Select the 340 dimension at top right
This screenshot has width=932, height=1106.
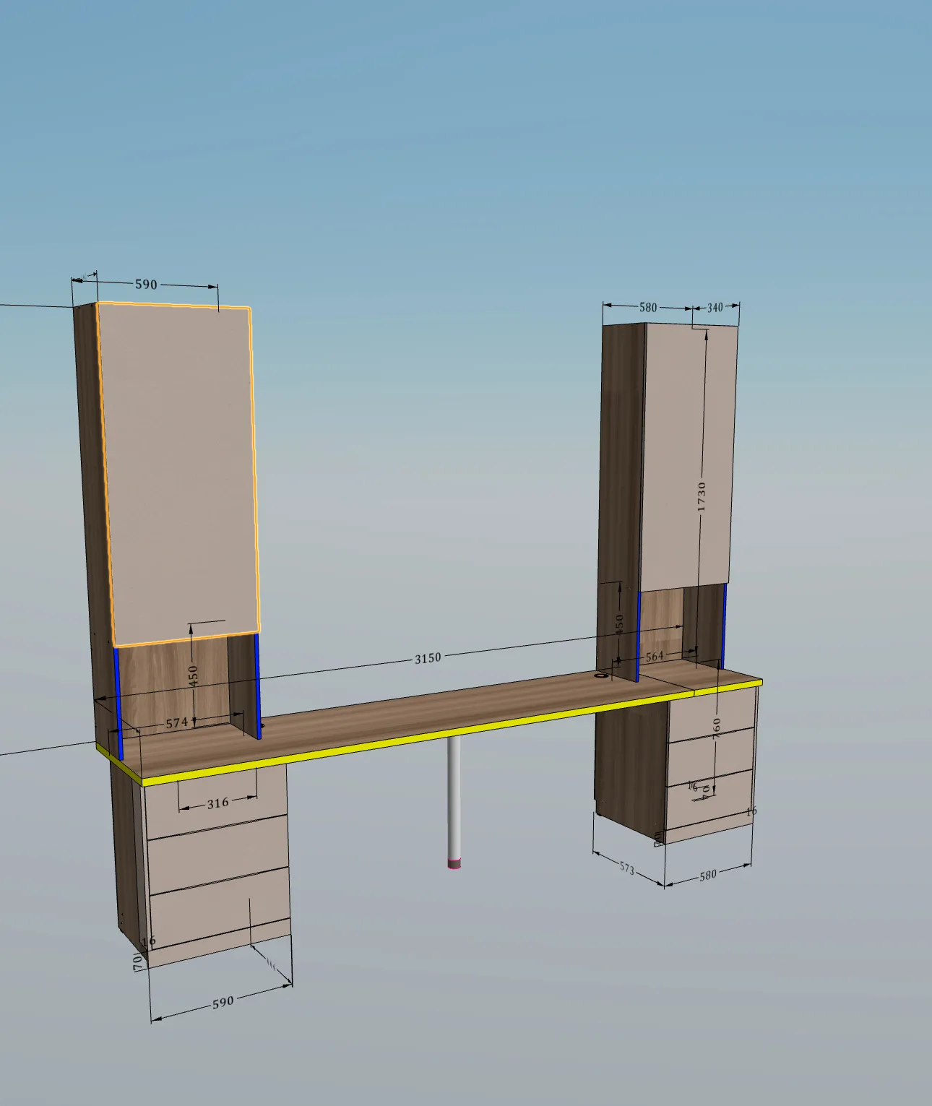tap(715, 308)
